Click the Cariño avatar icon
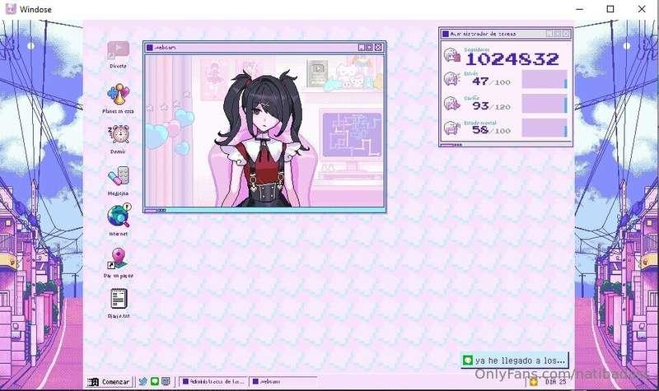 coord(451,104)
